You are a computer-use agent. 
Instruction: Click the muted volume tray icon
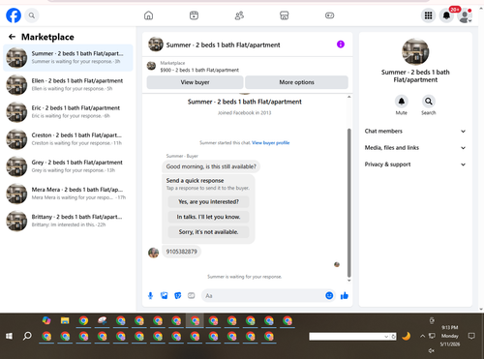tap(431, 350)
